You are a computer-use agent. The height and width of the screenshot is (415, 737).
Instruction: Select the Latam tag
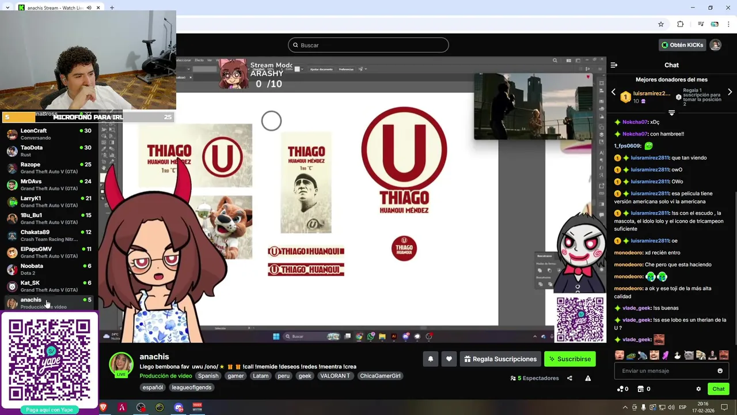click(x=261, y=376)
